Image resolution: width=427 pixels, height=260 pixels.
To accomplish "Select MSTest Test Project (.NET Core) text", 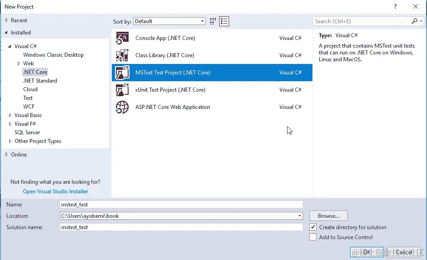I will pos(173,72).
